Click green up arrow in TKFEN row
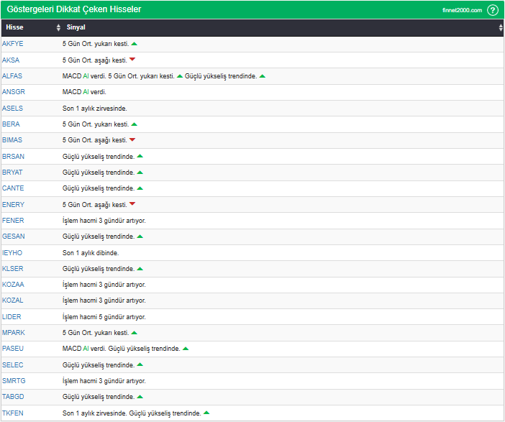 point(206,413)
